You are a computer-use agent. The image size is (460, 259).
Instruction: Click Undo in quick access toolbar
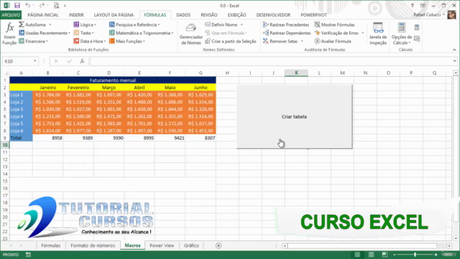27,5
